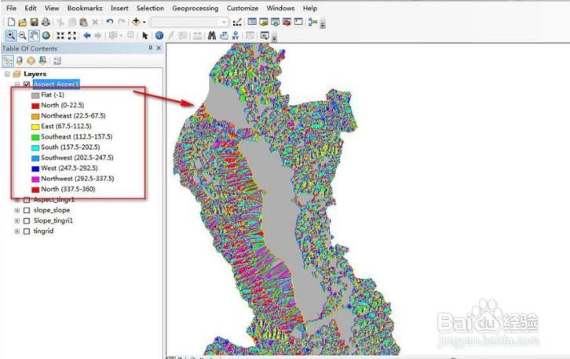Select the Pan hand tool
Image resolution: width=570 pixels, height=359 pixels.
coord(34,35)
